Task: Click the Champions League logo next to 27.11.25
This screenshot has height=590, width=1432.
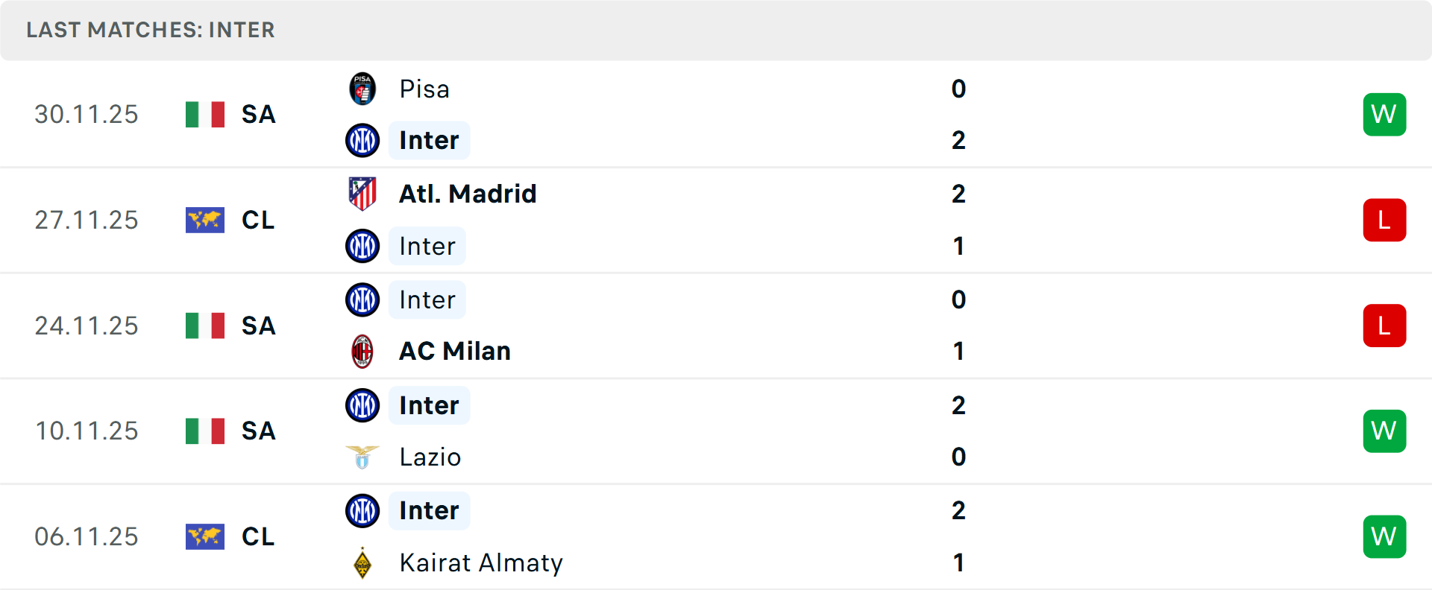Action: [x=205, y=221]
